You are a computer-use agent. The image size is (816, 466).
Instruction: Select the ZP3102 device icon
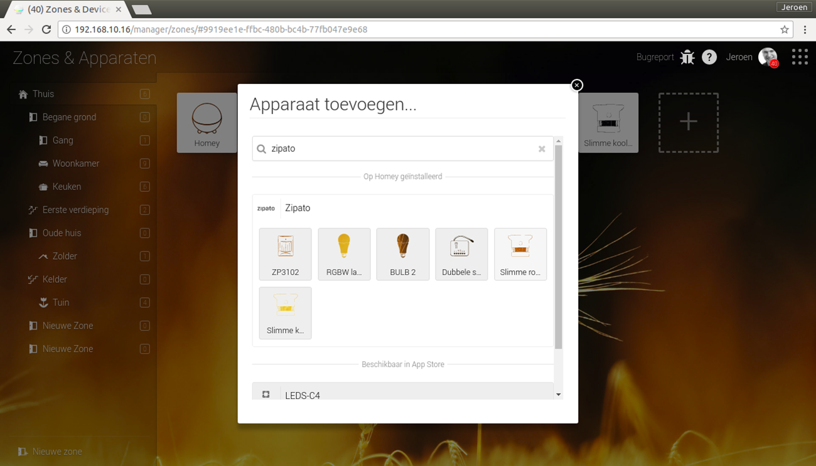(285, 253)
